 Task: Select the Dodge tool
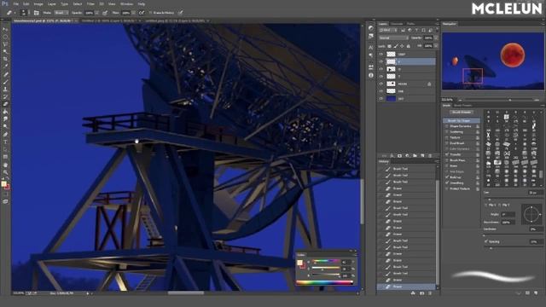pyautogui.click(x=6, y=126)
